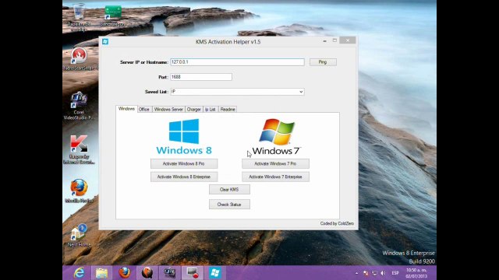This screenshot has height=280, width=499.
Task: Open the Windows Server tab
Action: [x=168, y=109]
